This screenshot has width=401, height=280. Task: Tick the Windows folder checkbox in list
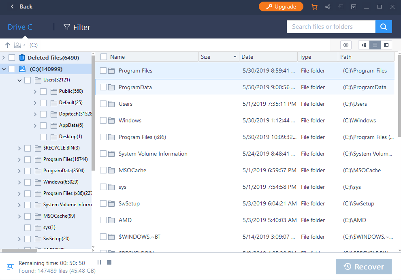[103, 120]
